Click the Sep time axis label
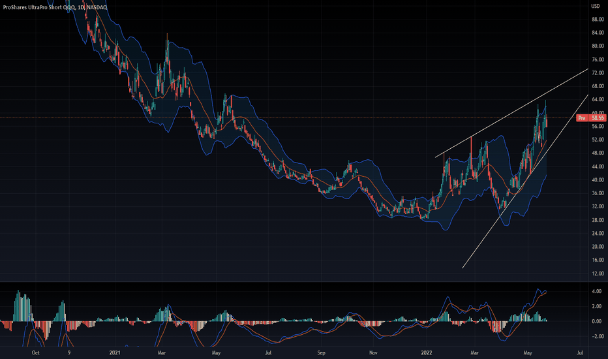608x359 pixels. coord(321,352)
